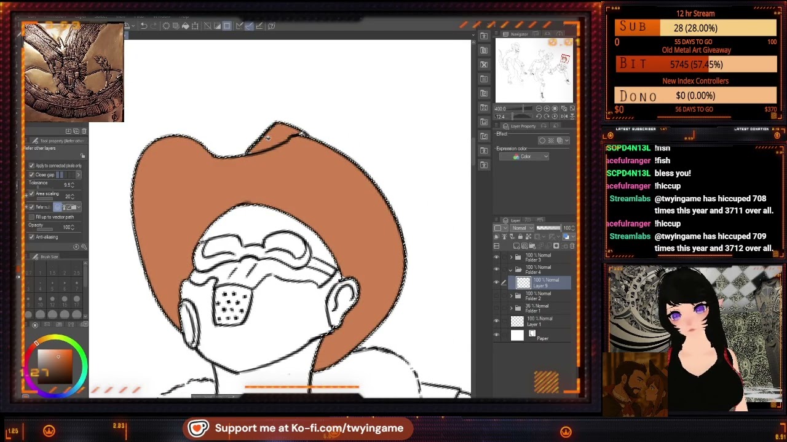Click the 'Old Metal Art Giveaway' goal title

pyautogui.click(x=696, y=50)
